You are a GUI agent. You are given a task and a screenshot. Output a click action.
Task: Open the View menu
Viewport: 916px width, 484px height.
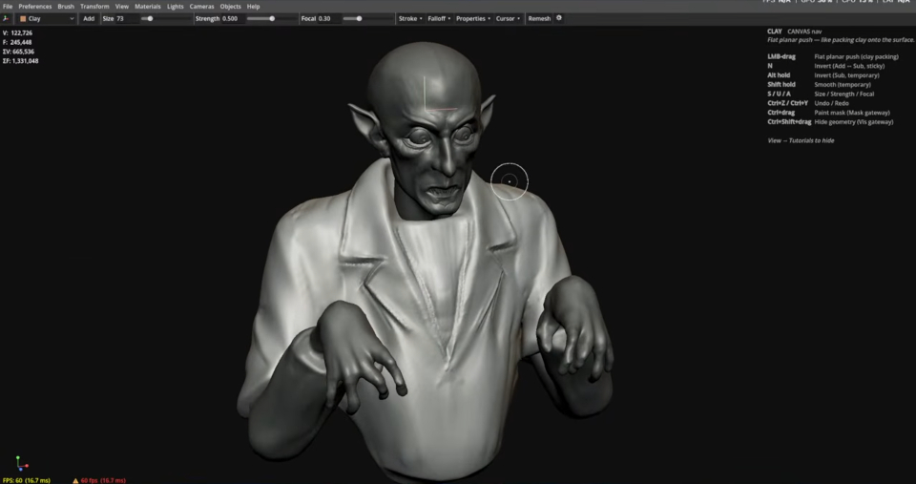pos(121,7)
